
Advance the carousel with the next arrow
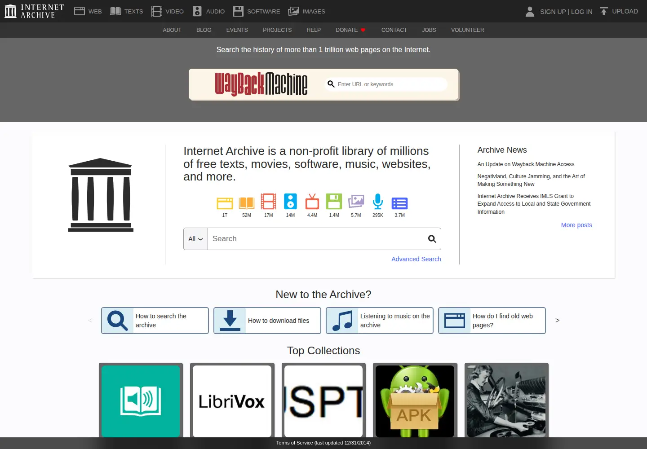[x=558, y=321]
